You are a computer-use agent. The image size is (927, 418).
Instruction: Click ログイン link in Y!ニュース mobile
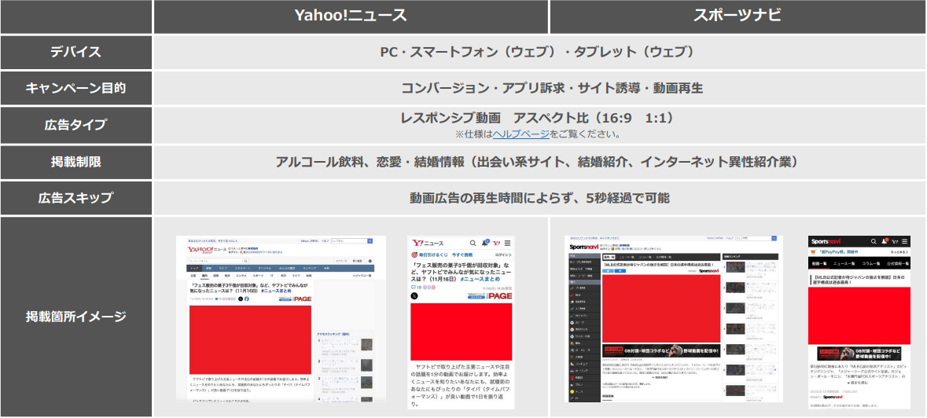pos(503,255)
